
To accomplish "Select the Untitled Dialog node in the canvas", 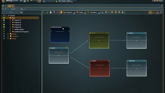I will [137, 68].
